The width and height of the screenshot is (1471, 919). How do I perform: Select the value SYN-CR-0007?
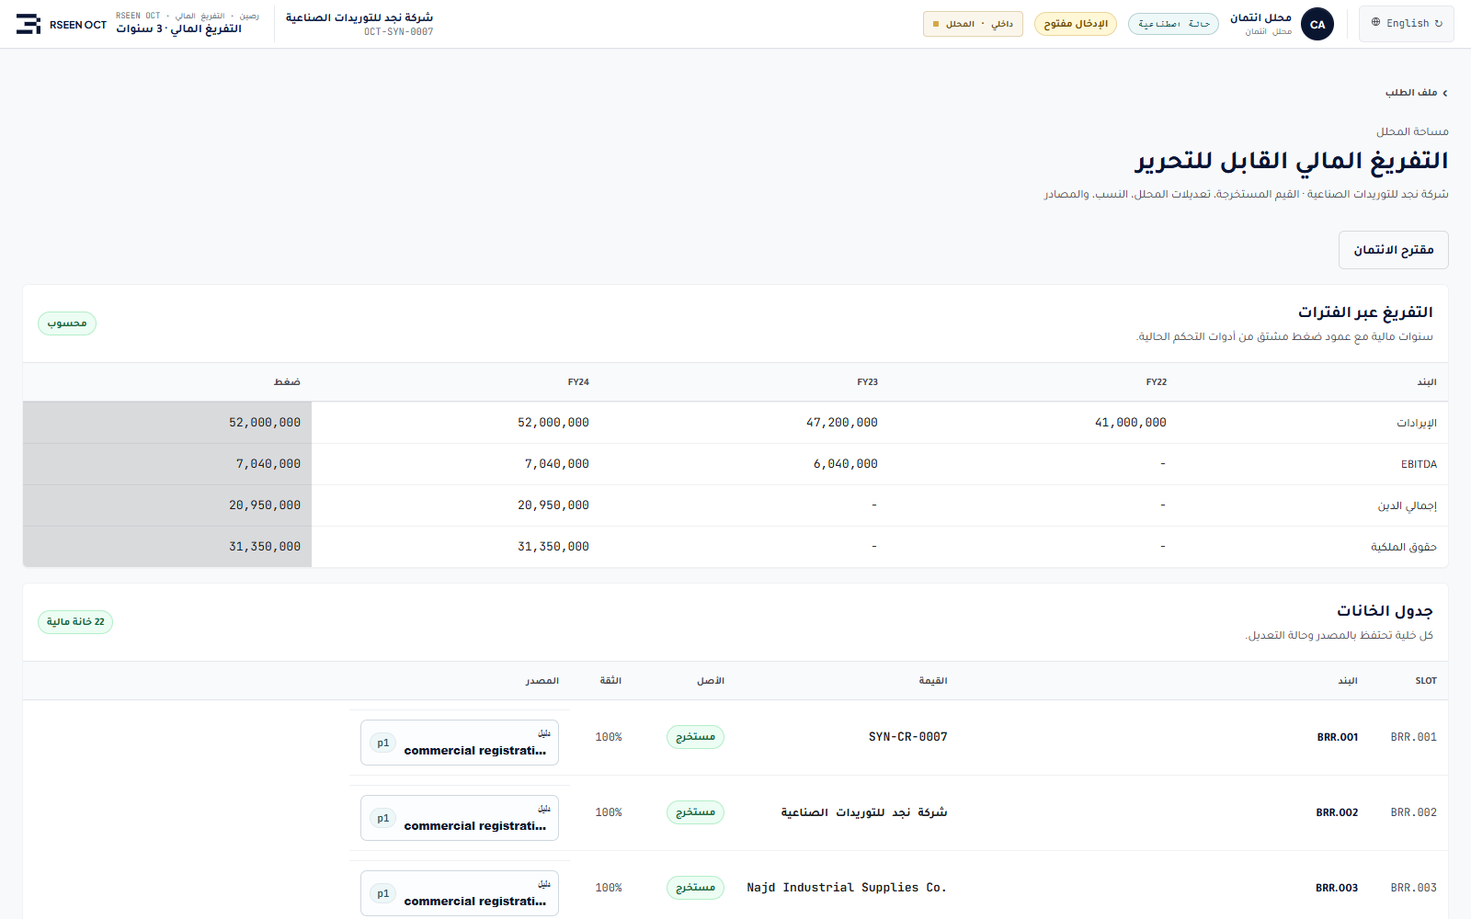click(907, 737)
